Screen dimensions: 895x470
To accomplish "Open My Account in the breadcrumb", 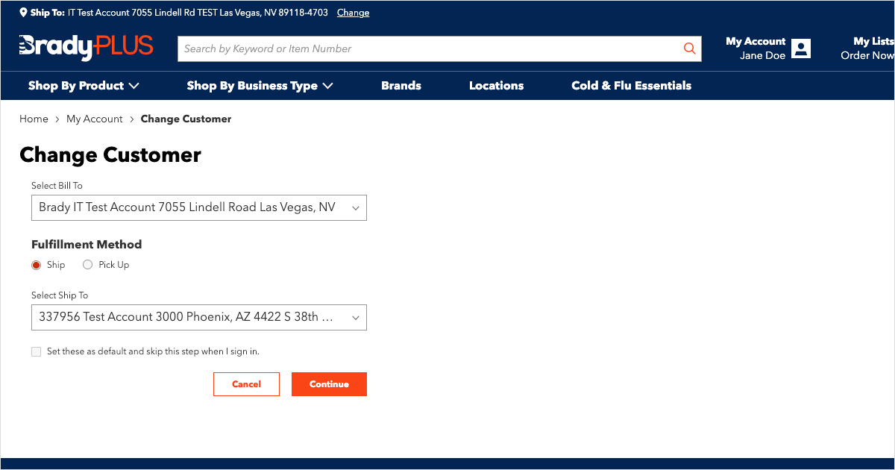I will [95, 119].
